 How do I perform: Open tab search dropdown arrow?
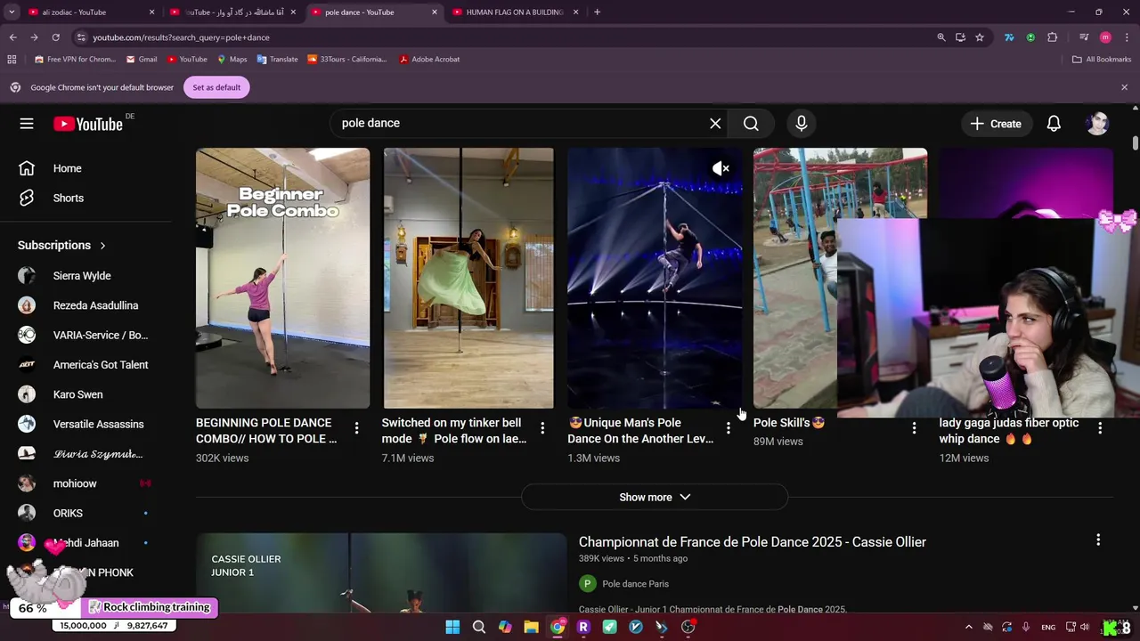point(12,12)
